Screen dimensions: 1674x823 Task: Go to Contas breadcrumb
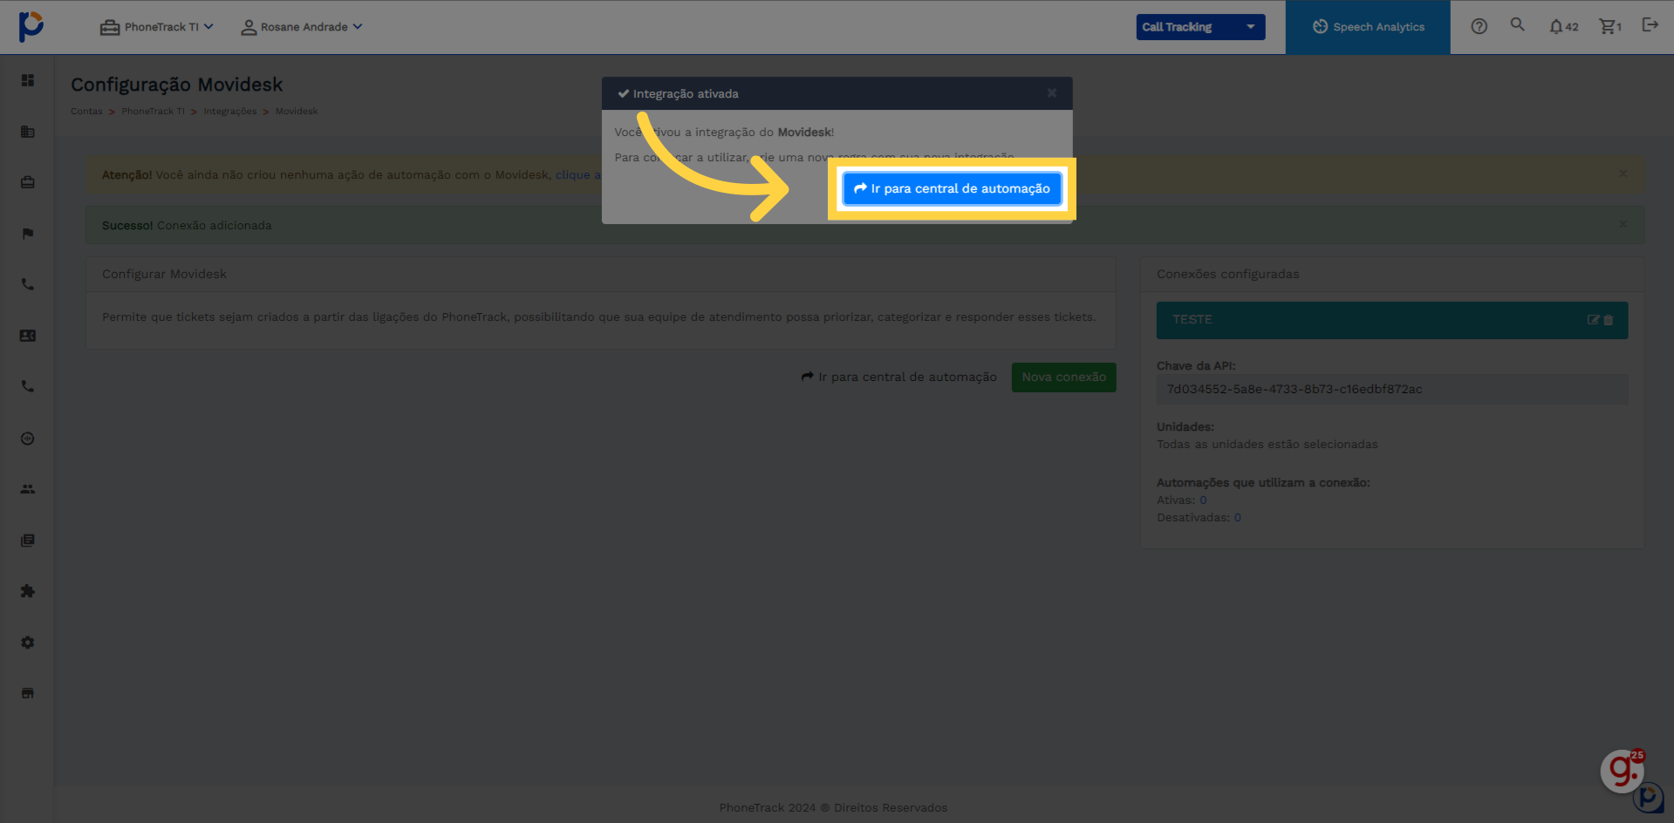point(86,112)
